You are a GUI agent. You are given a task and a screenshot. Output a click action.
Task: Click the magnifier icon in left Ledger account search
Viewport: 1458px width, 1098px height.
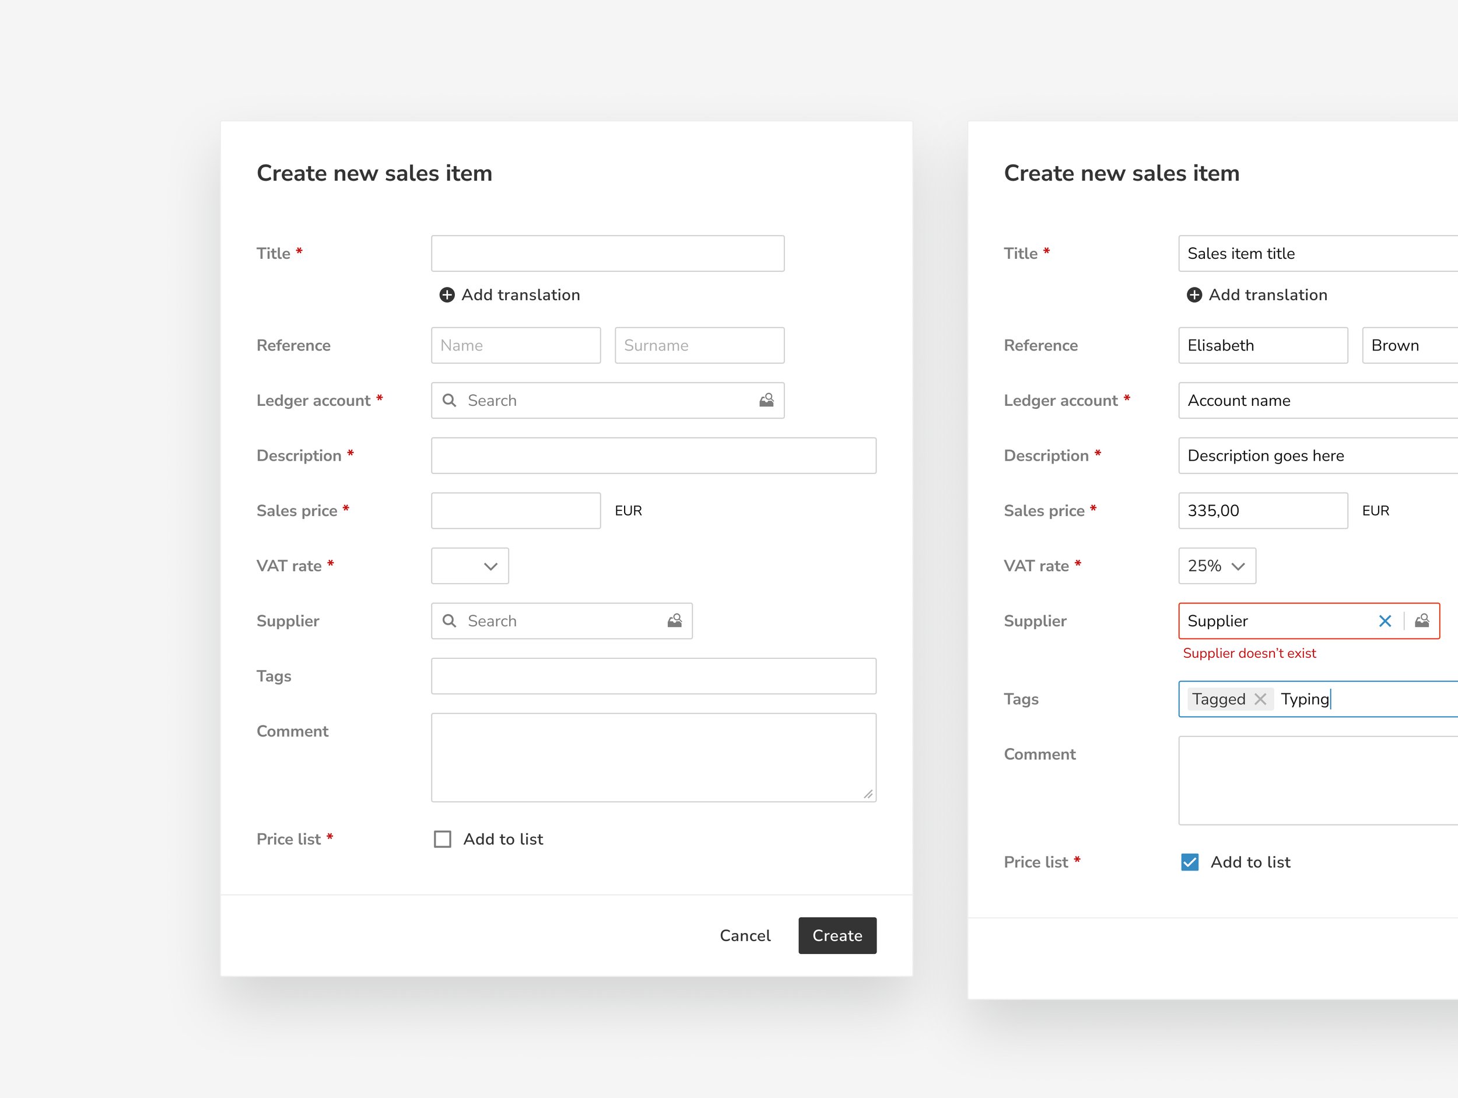click(x=449, y=400)
